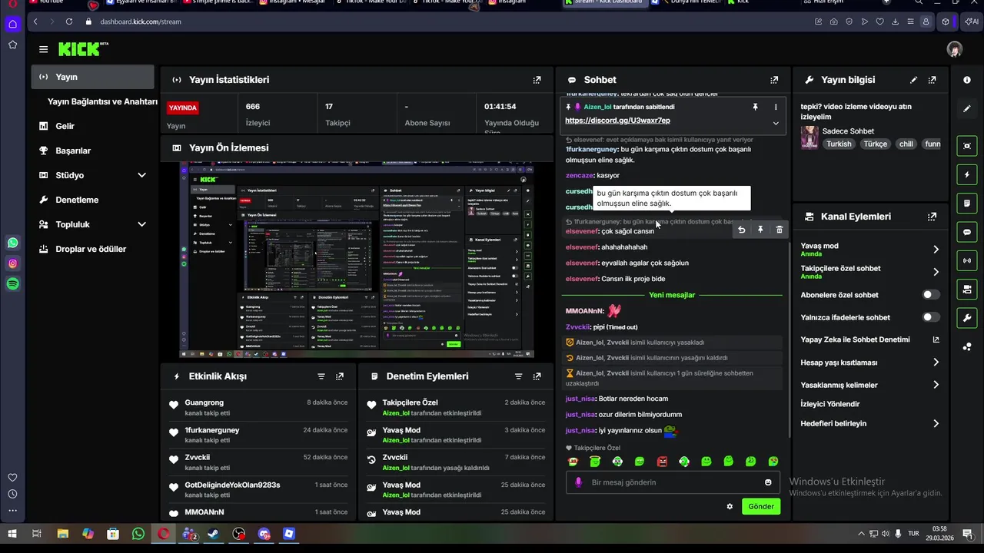This screenshot has width=984, height=553.
Task: Open WhatsApp from the Windows taskbar
Action: (138, 534)
